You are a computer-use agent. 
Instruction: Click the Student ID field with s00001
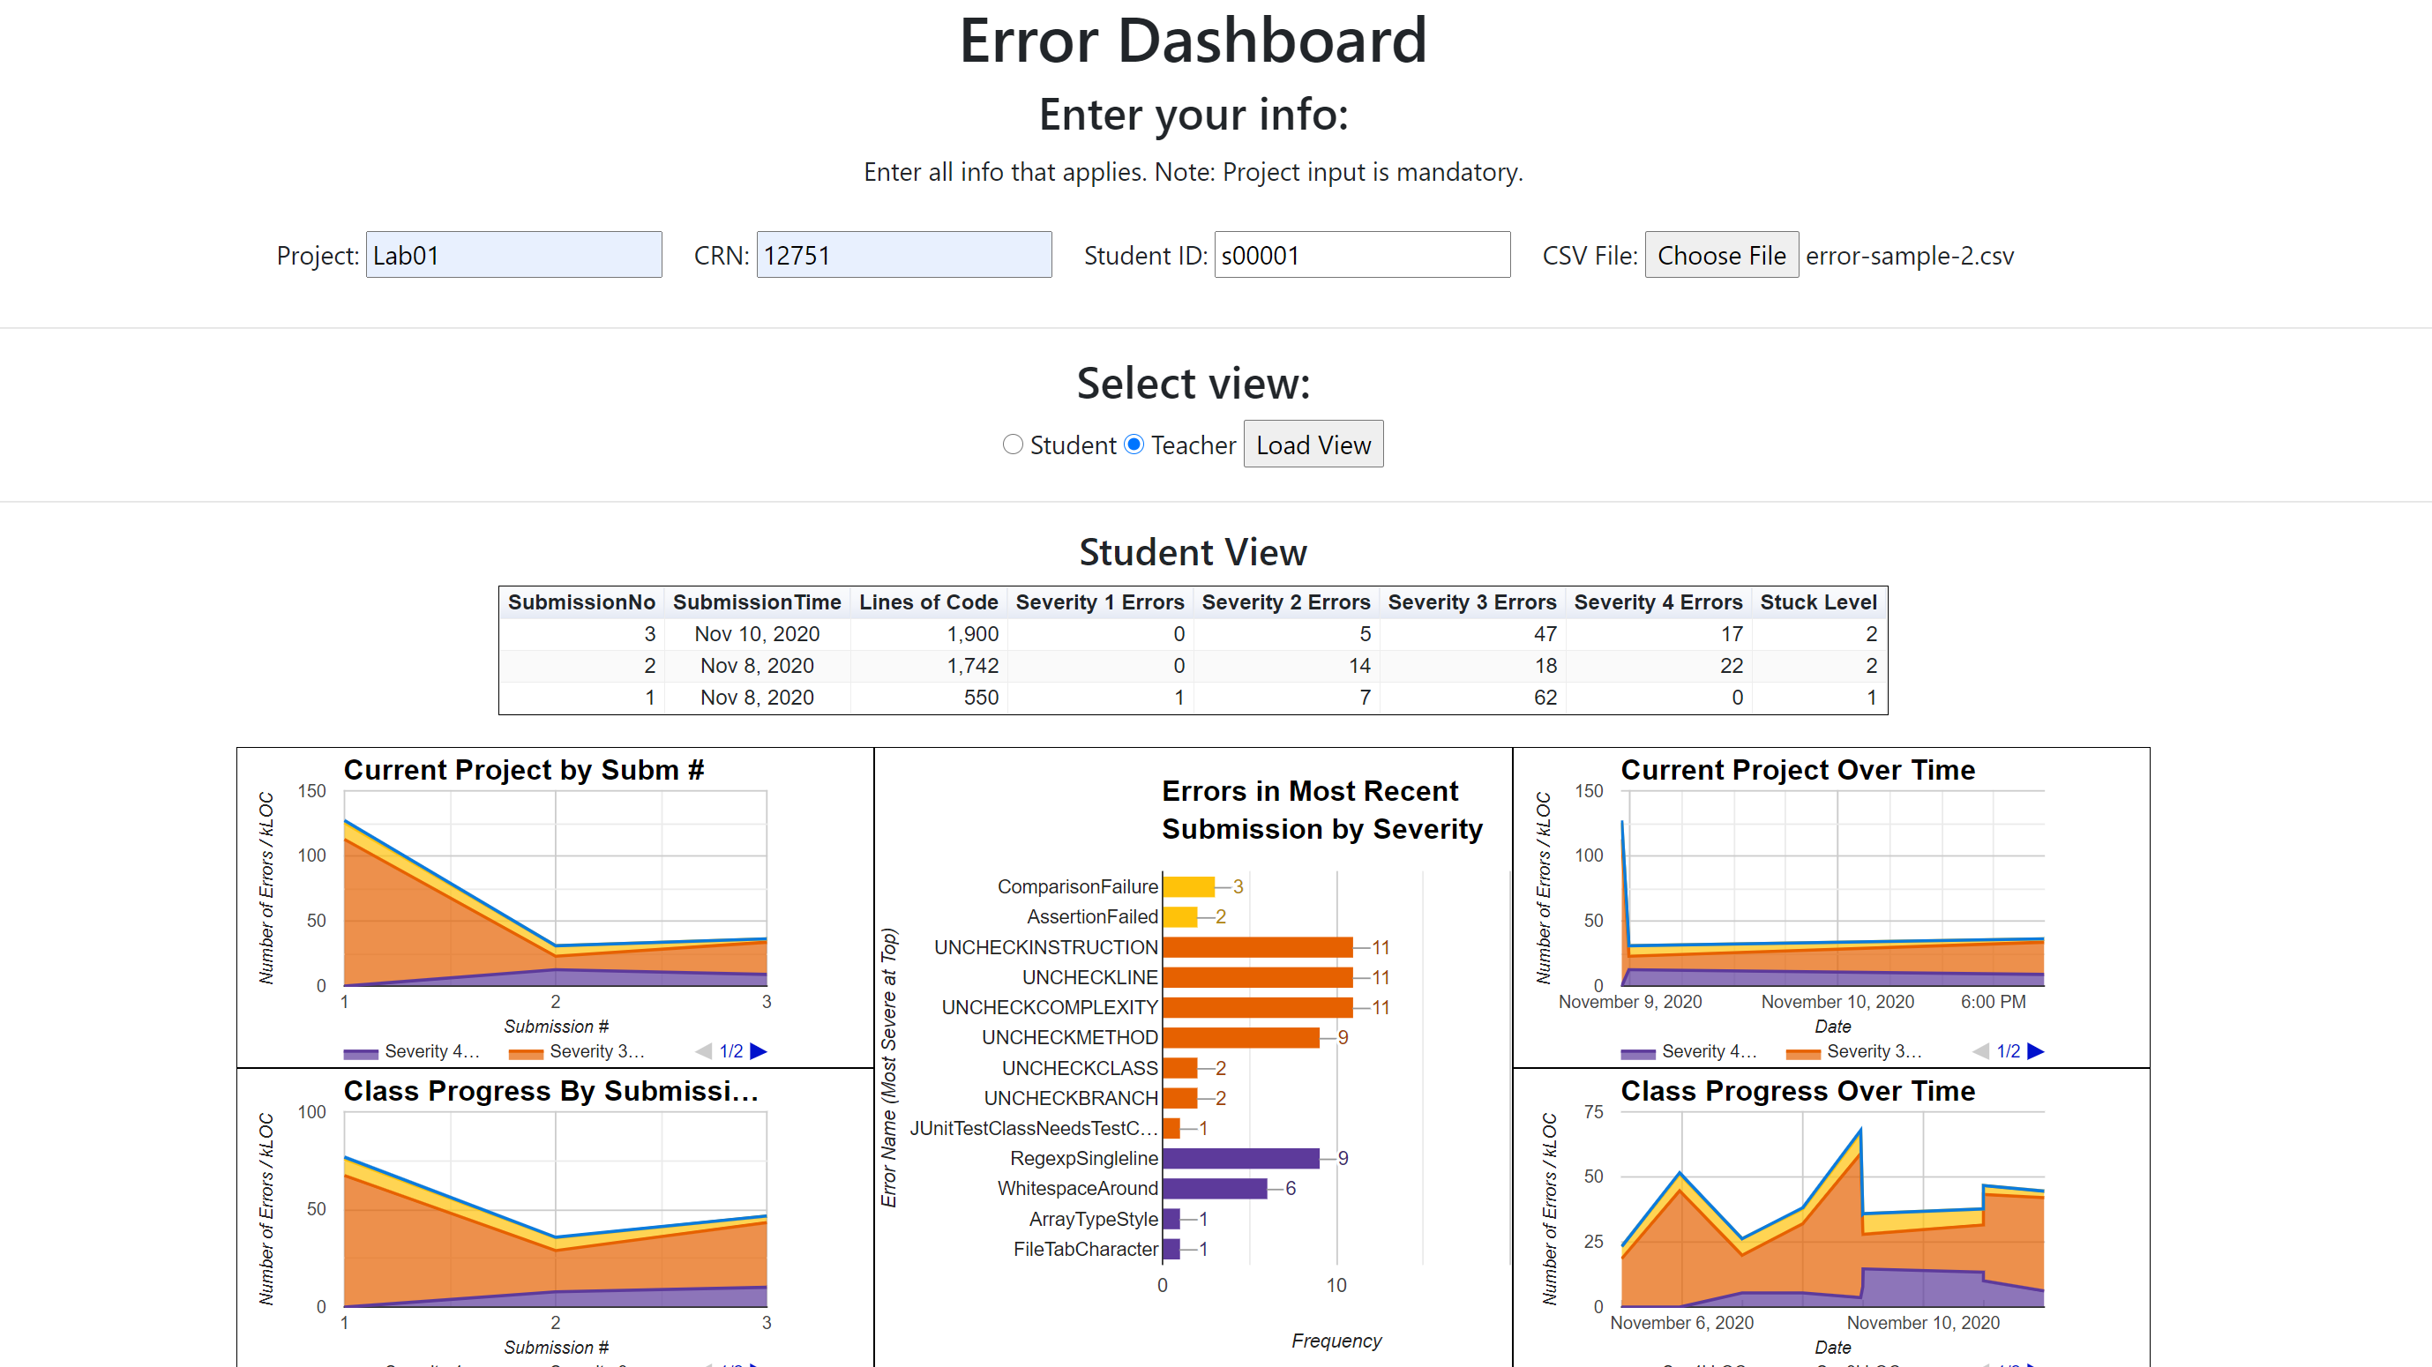(x=1361, y=255)
